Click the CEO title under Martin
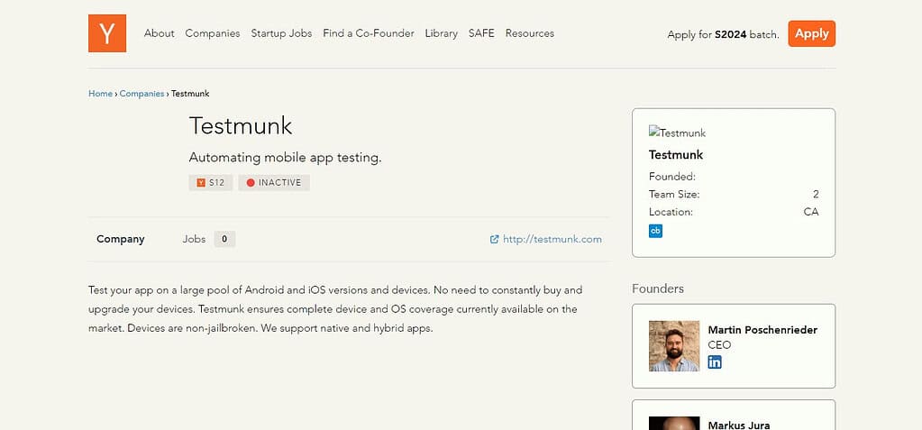This screenshot has width=922, height=430. pyautogui.click(x=719, y=345)
